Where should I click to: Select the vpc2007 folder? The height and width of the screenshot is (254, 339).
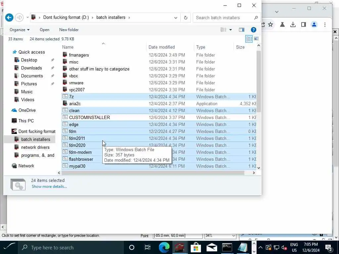77,90
